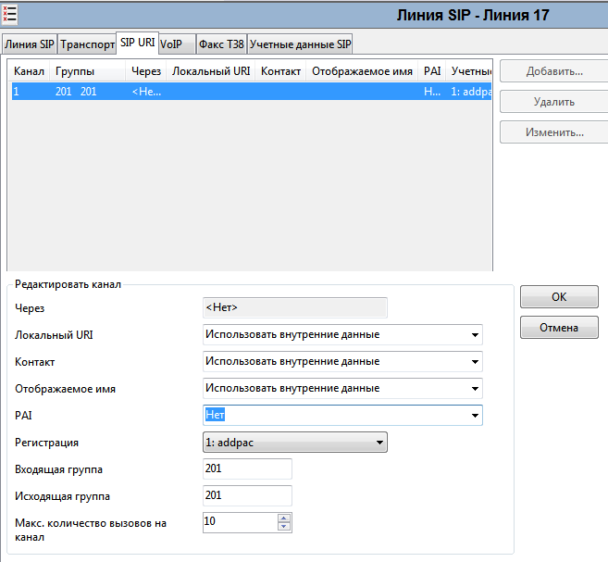The image size is (608, 562).
Task: Expand the Отображаемое имя dropdown
Action: (475, 388)
